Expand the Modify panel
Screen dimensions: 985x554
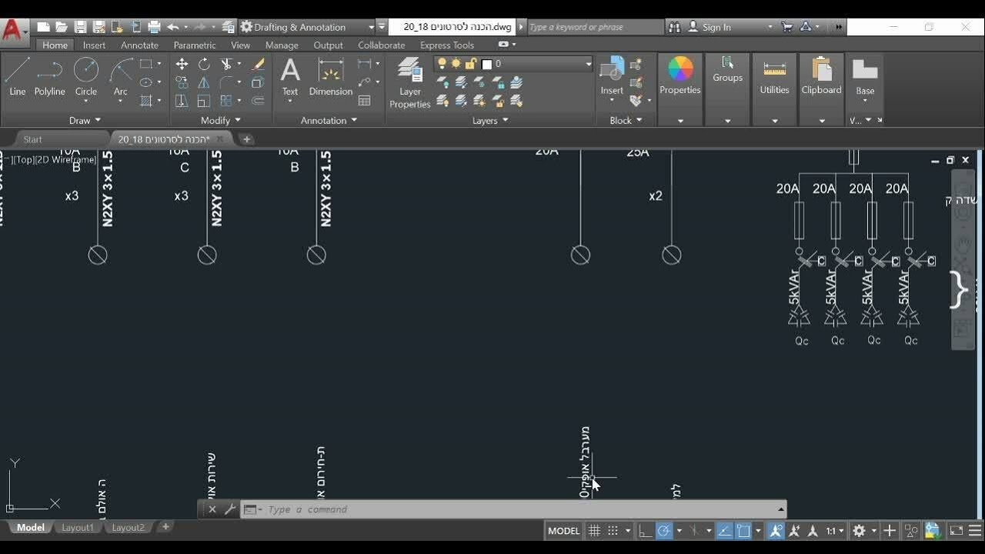pos(221,120)
